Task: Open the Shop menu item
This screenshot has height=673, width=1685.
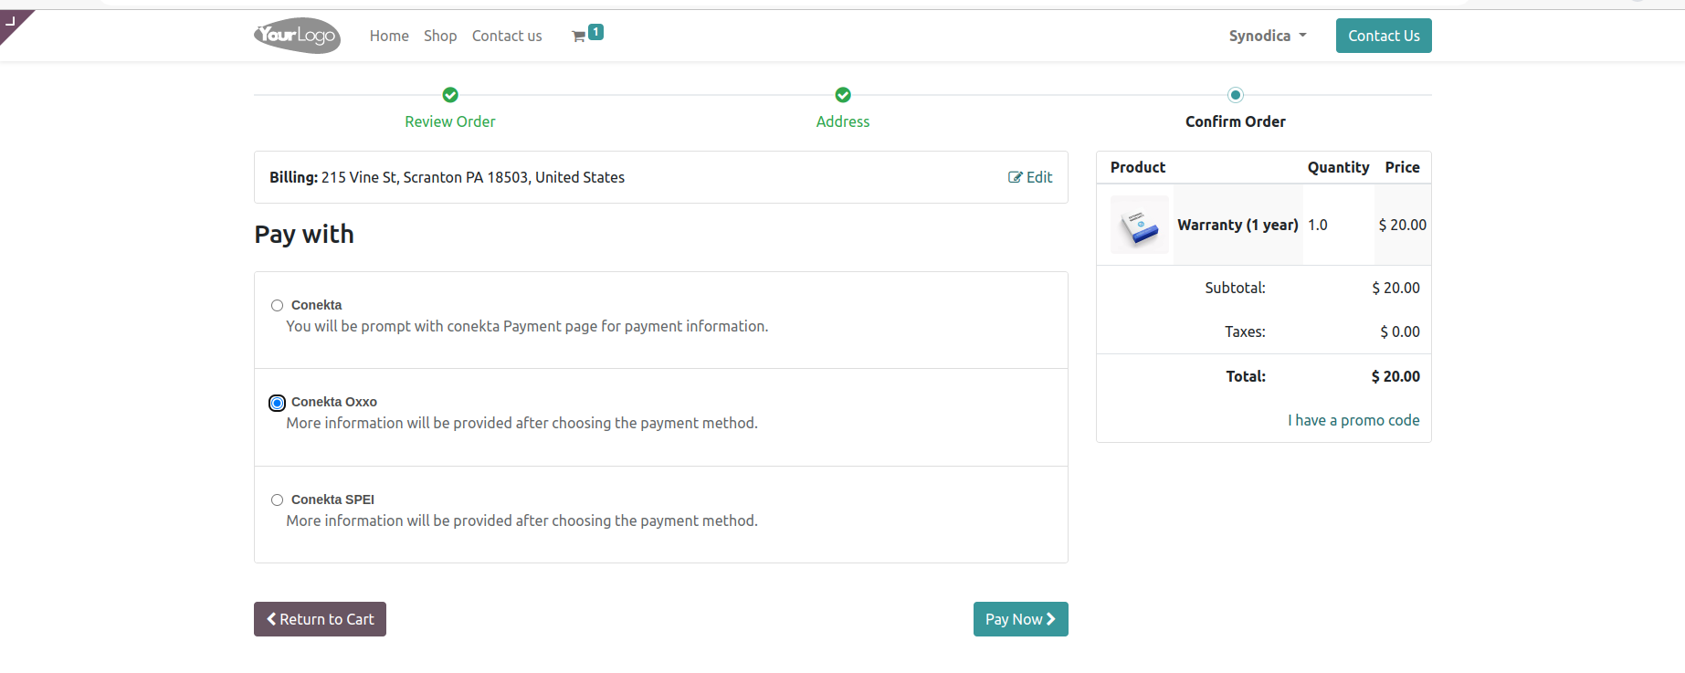Action: [440, 36]
